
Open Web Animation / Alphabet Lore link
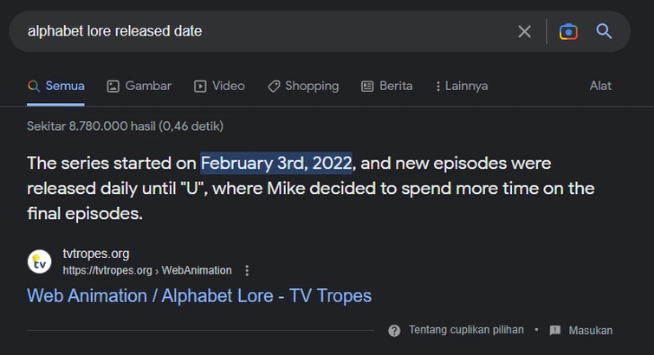pyautogui.click(x=199, y=296)
